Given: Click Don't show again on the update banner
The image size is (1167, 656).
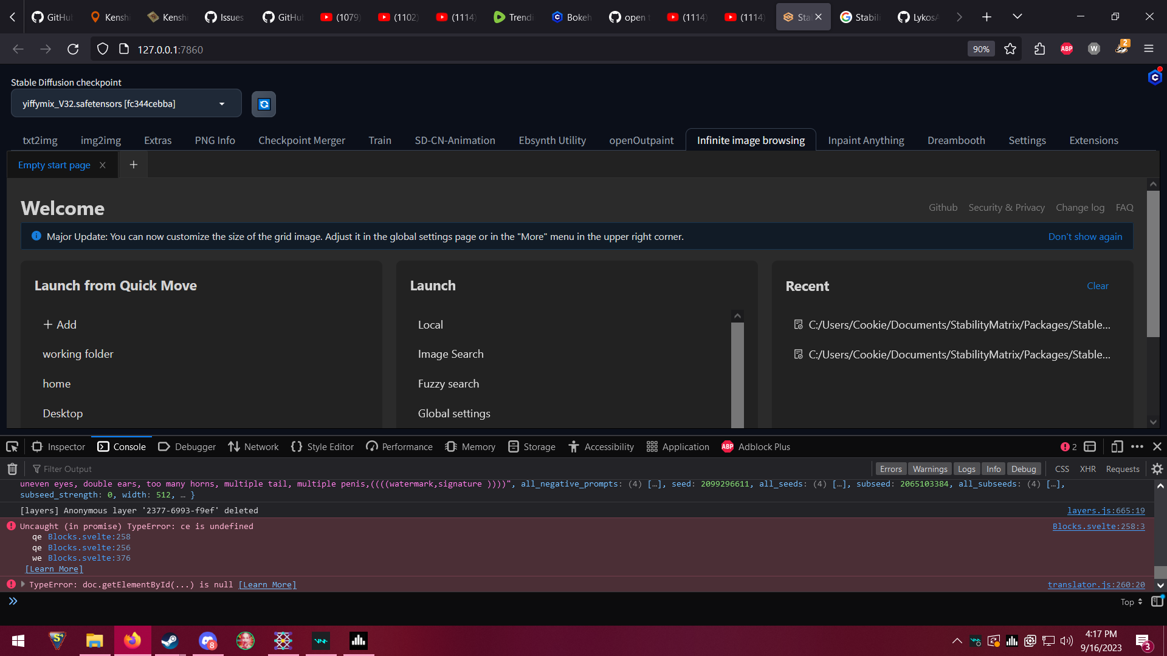Looking at the screenshot, I should pos(1085,236).
